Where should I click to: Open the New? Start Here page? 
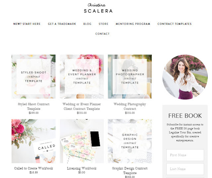(27, 24)
